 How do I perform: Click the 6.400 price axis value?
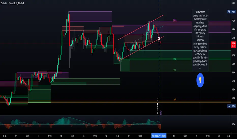(233, 72)
